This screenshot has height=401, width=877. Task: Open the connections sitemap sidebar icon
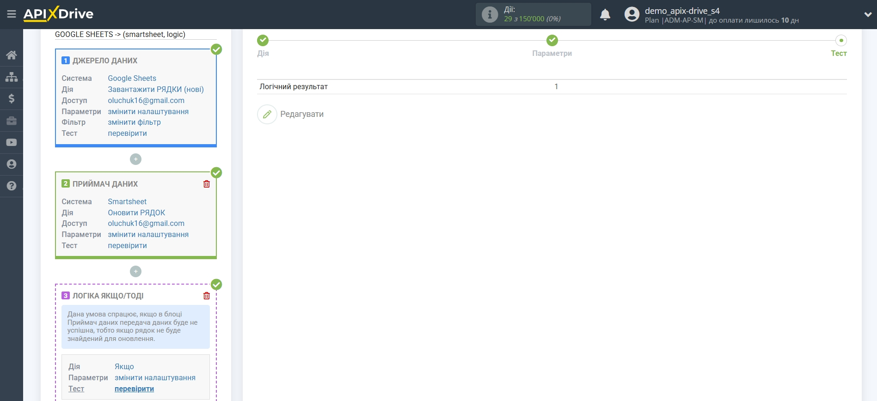pos(12,77)
